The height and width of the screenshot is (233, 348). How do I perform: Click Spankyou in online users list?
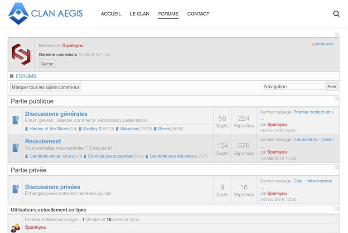tap(36, 227)
